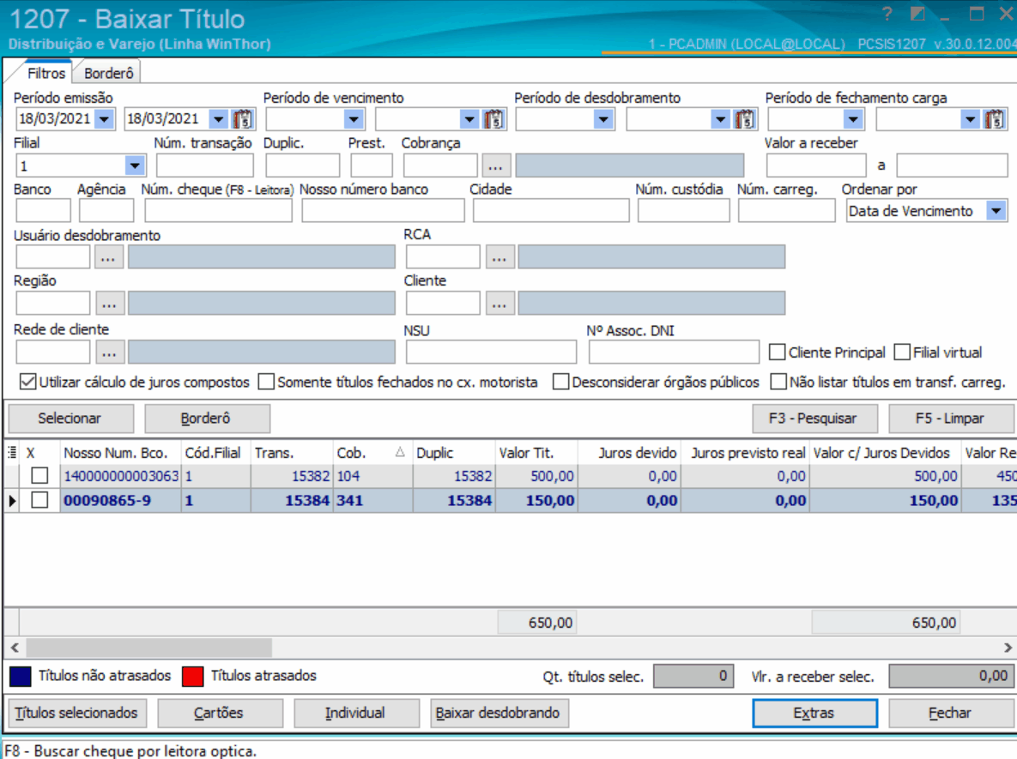Focus the Nº Assoc. DNI field
The image size is (1017, 759).
click(674, 352)
